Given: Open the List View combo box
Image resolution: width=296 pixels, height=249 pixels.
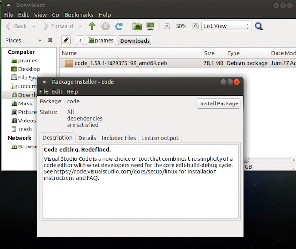Looking at the screenshot, I should (x=226, y=26).
